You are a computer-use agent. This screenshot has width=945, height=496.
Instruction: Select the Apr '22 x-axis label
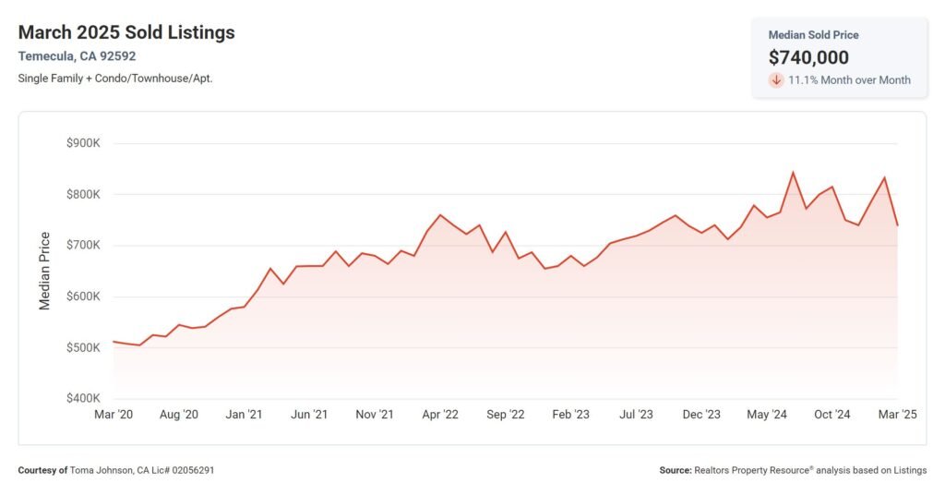click(439, 415)
